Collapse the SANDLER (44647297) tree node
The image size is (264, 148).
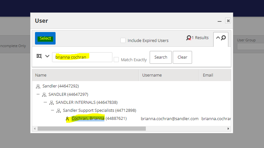point(38,95)
